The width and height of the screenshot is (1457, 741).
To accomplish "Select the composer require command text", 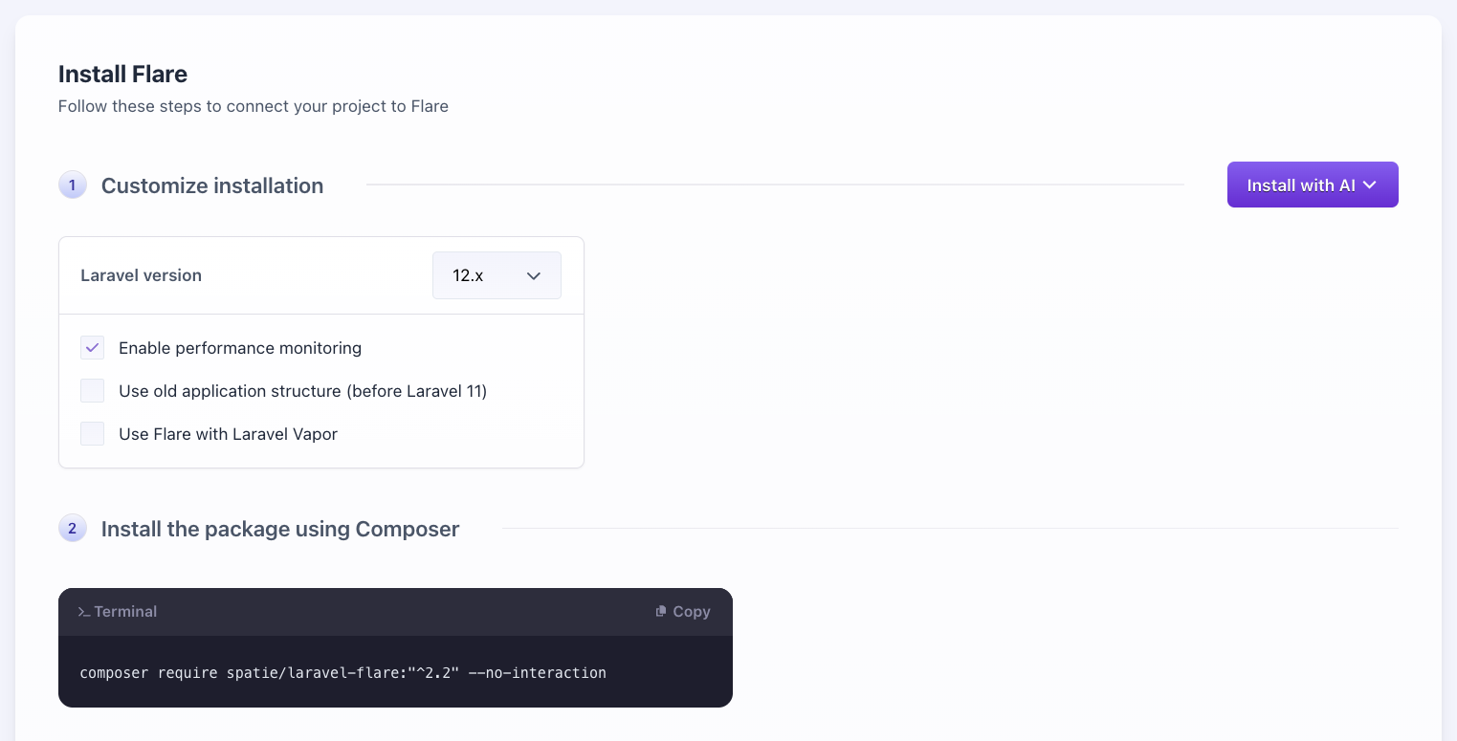I will coord(342,673).
